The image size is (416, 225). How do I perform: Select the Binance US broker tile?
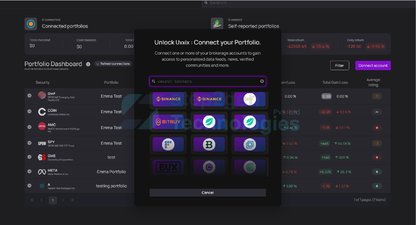(250, 99)
